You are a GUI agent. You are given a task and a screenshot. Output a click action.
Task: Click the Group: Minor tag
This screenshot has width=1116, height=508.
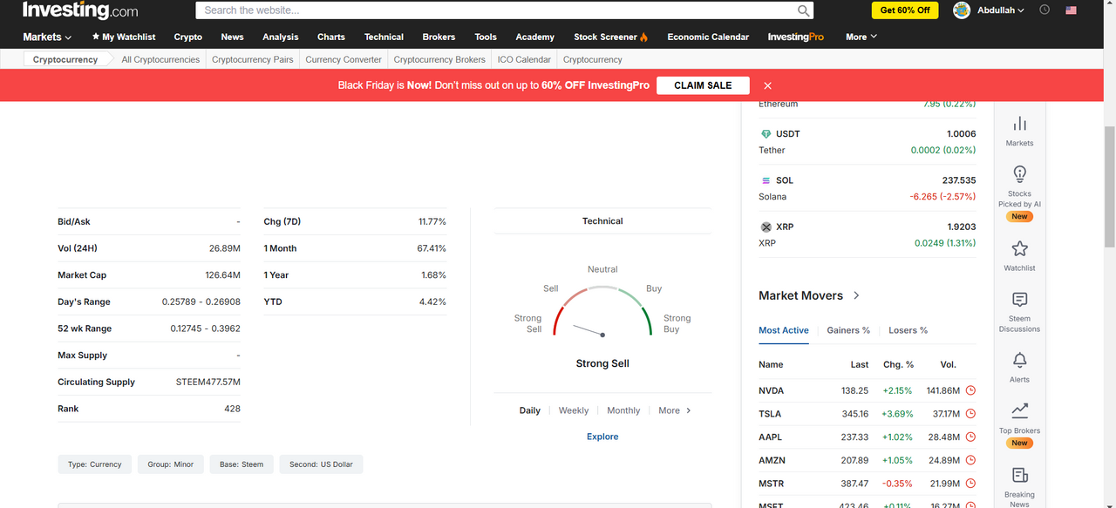coord(171,464)
